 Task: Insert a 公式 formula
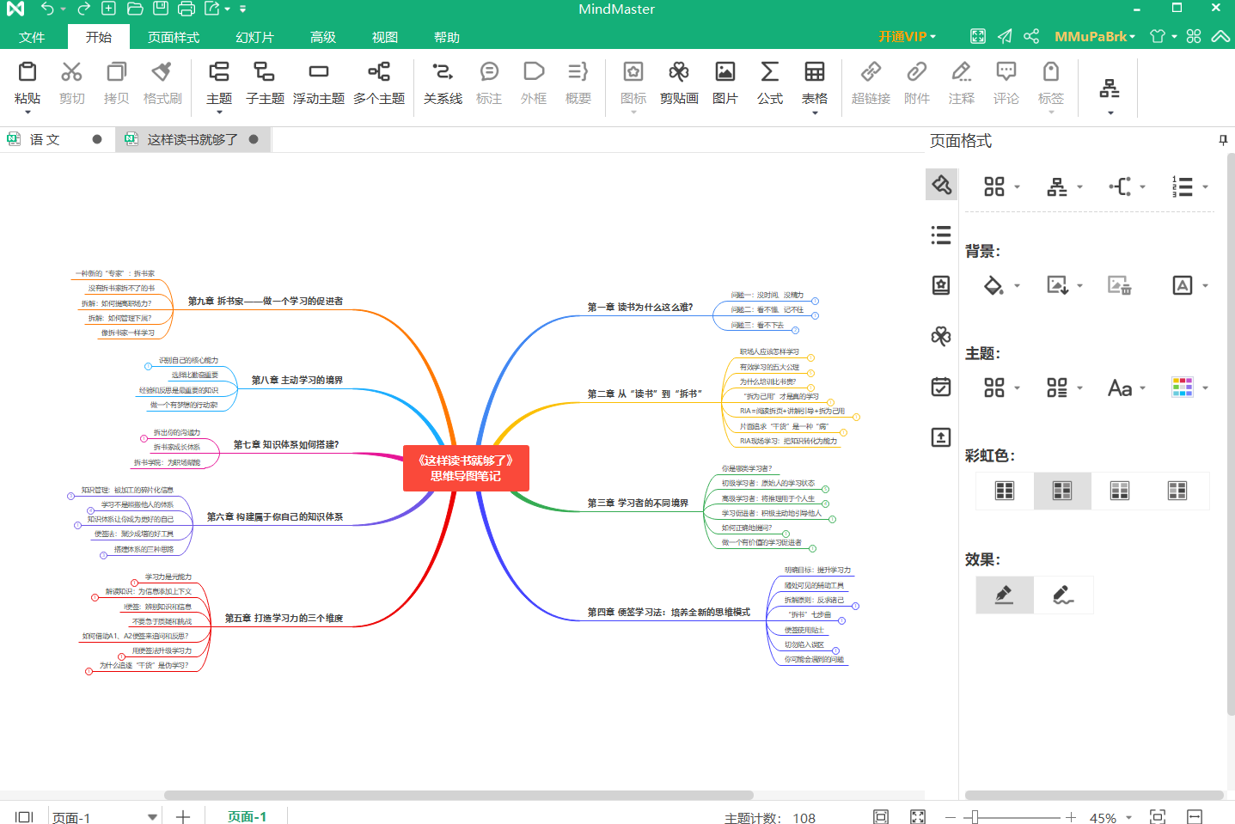click(770, 83)
